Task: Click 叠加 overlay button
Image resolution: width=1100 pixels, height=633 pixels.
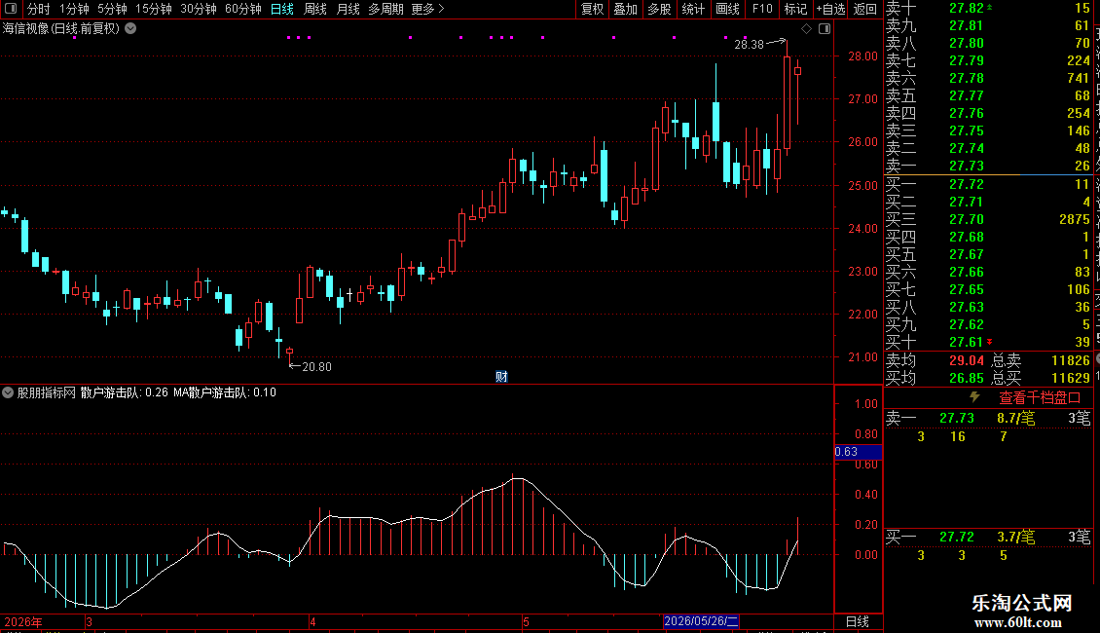Action: pyautogui.click(x=625, y=9)
